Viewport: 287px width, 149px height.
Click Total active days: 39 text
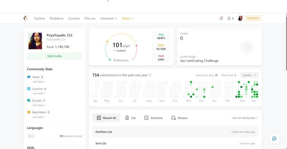coord(207,75)
